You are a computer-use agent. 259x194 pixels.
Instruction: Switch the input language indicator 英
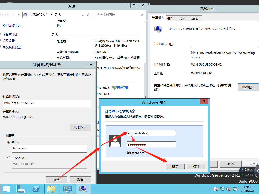point(235,189)
